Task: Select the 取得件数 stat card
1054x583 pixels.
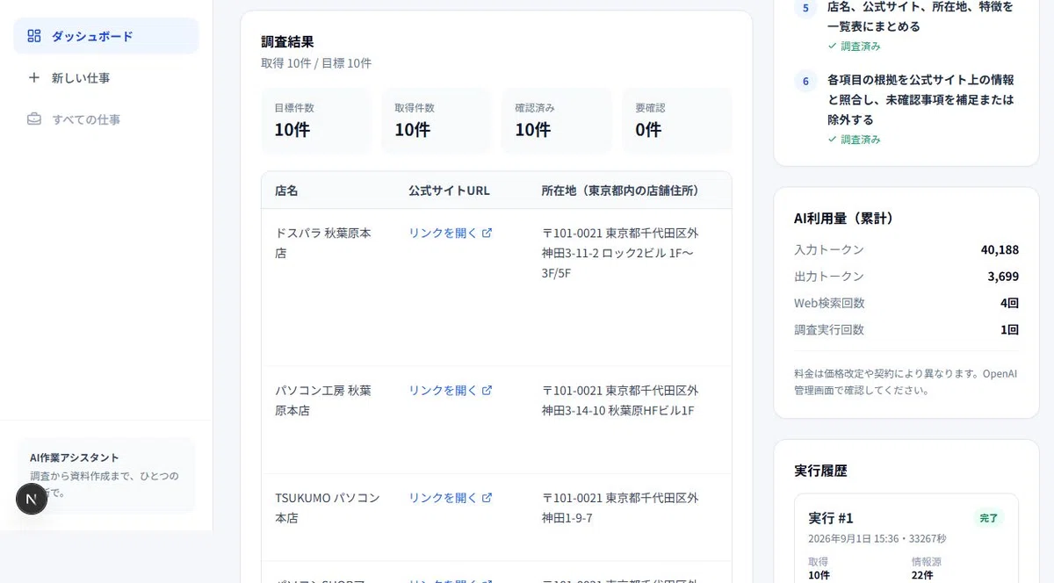Action: click(437, 121)
